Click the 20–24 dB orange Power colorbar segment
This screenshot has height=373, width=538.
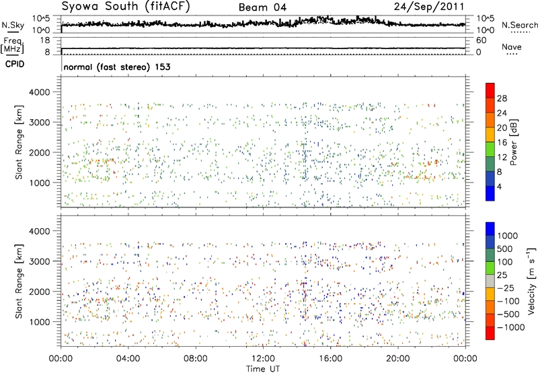click(x=490, y=121)
